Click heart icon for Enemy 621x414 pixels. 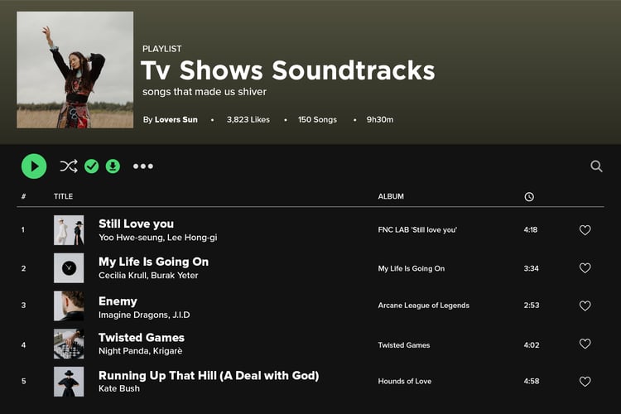click(585, 306)
